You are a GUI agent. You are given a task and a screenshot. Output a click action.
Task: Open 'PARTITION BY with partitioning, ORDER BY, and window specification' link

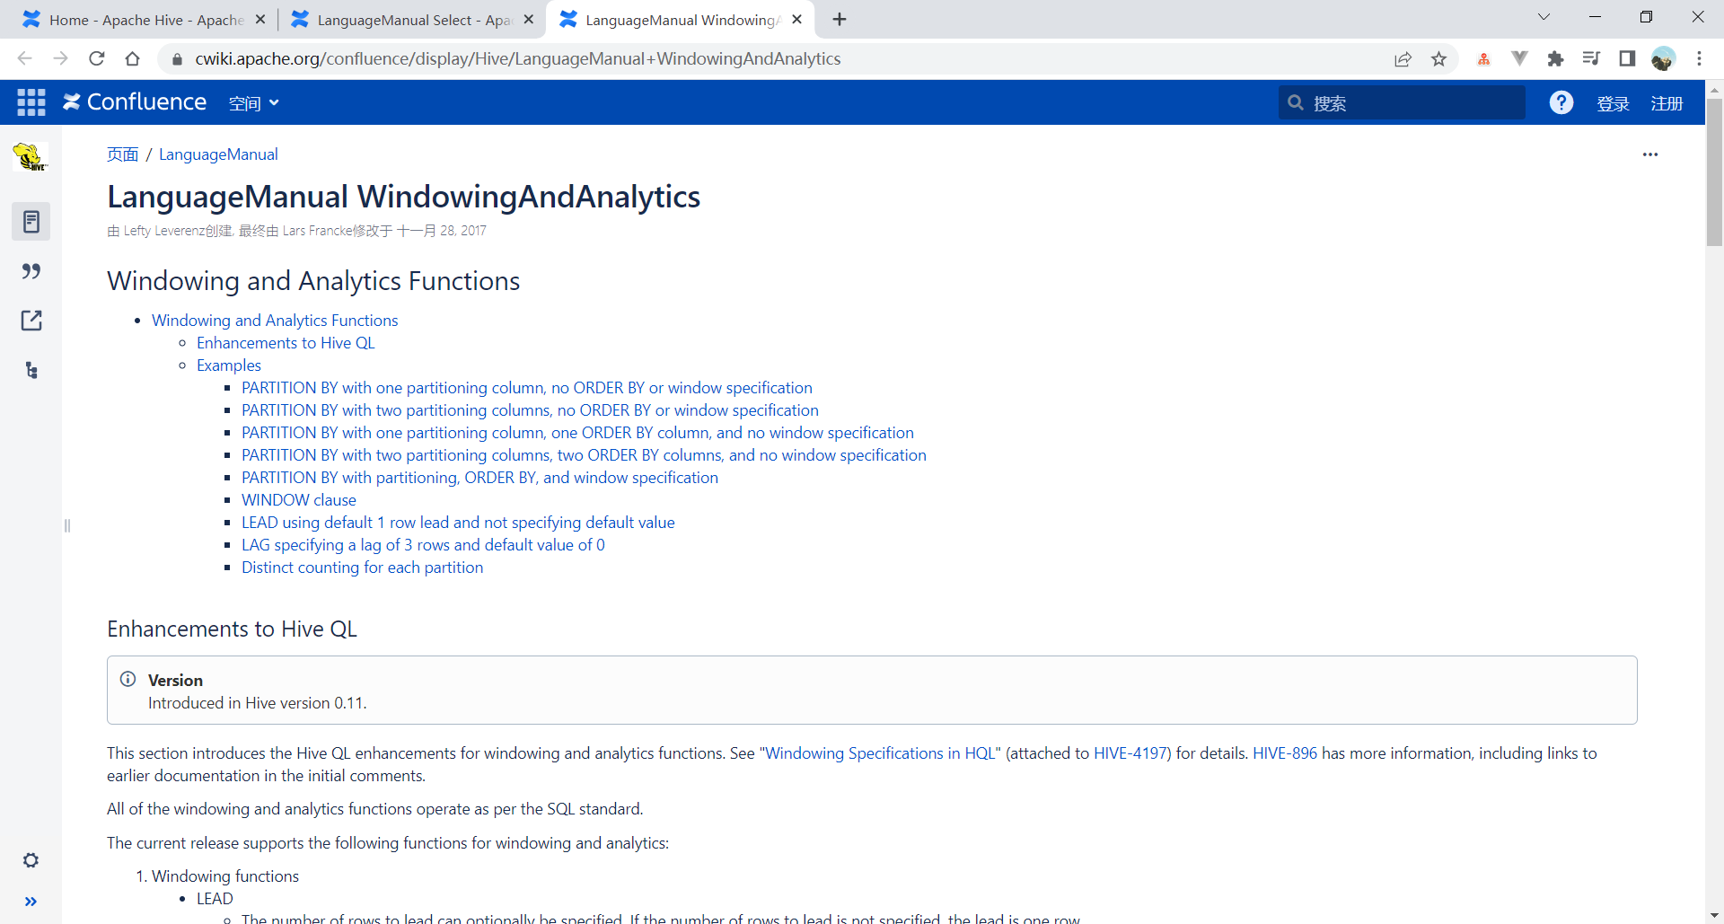[479, 478]
